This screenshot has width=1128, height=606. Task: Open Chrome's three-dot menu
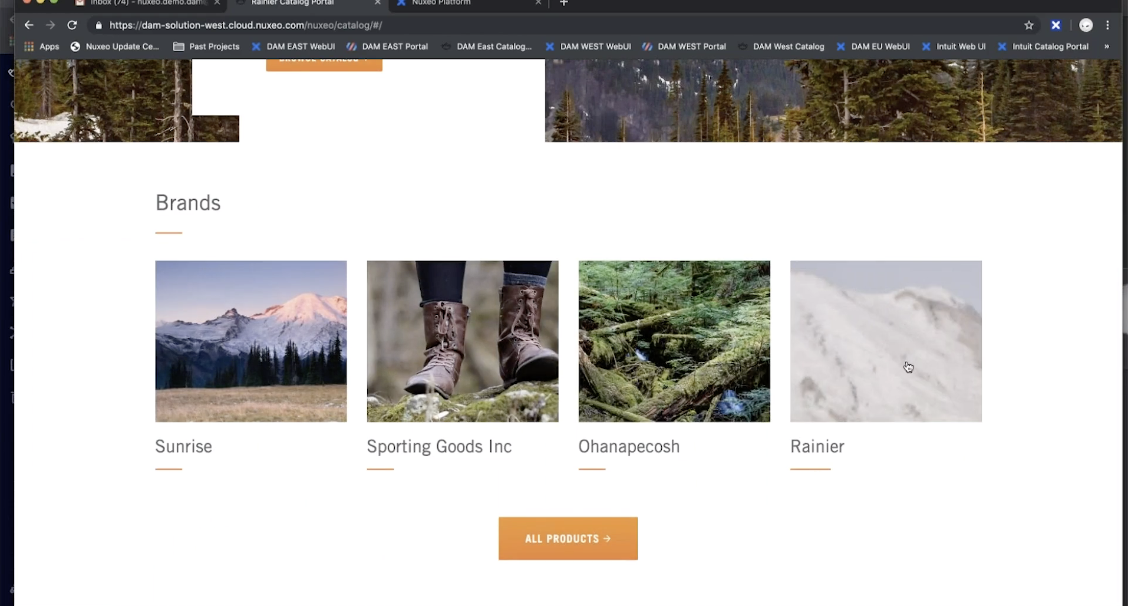1107,25
